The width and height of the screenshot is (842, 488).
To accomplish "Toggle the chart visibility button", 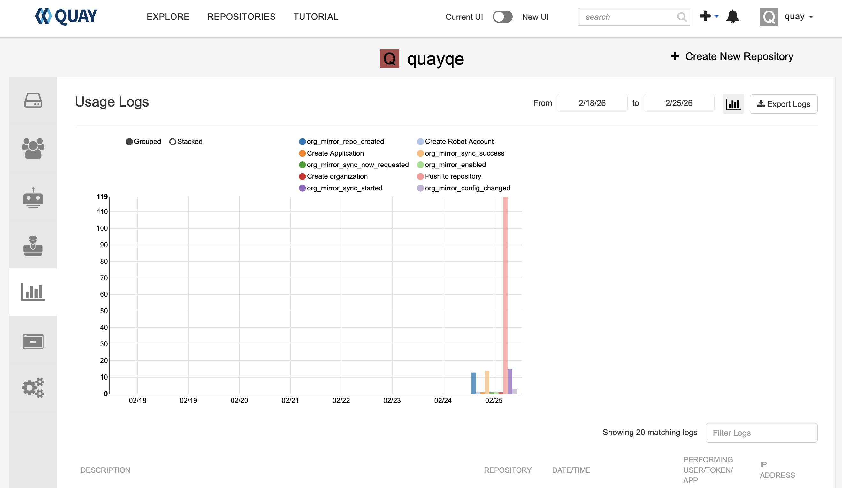I will (x=733, y=104).
